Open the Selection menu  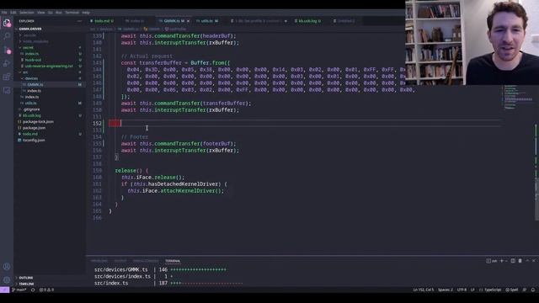pos(26,13)
